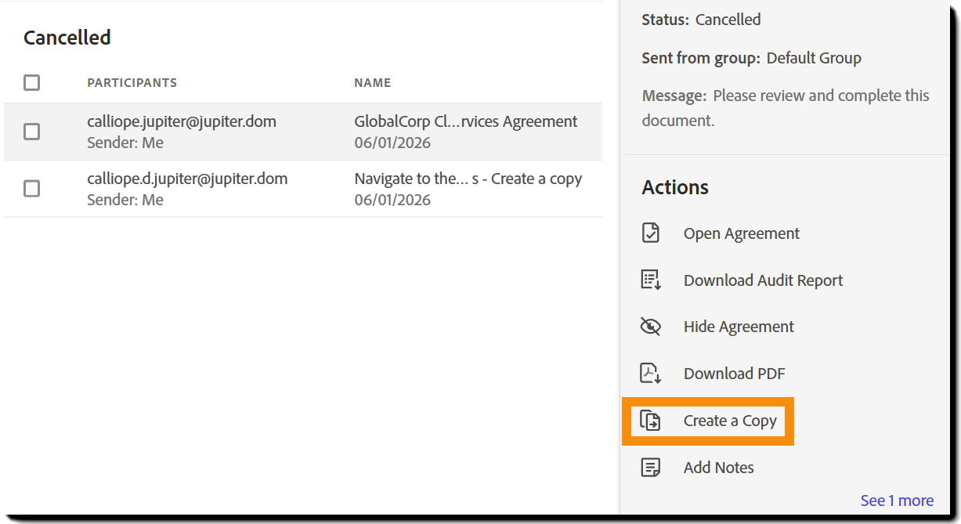The image size is (961, 524).
Task: Click the Default Group label
Action: [814, 57]
